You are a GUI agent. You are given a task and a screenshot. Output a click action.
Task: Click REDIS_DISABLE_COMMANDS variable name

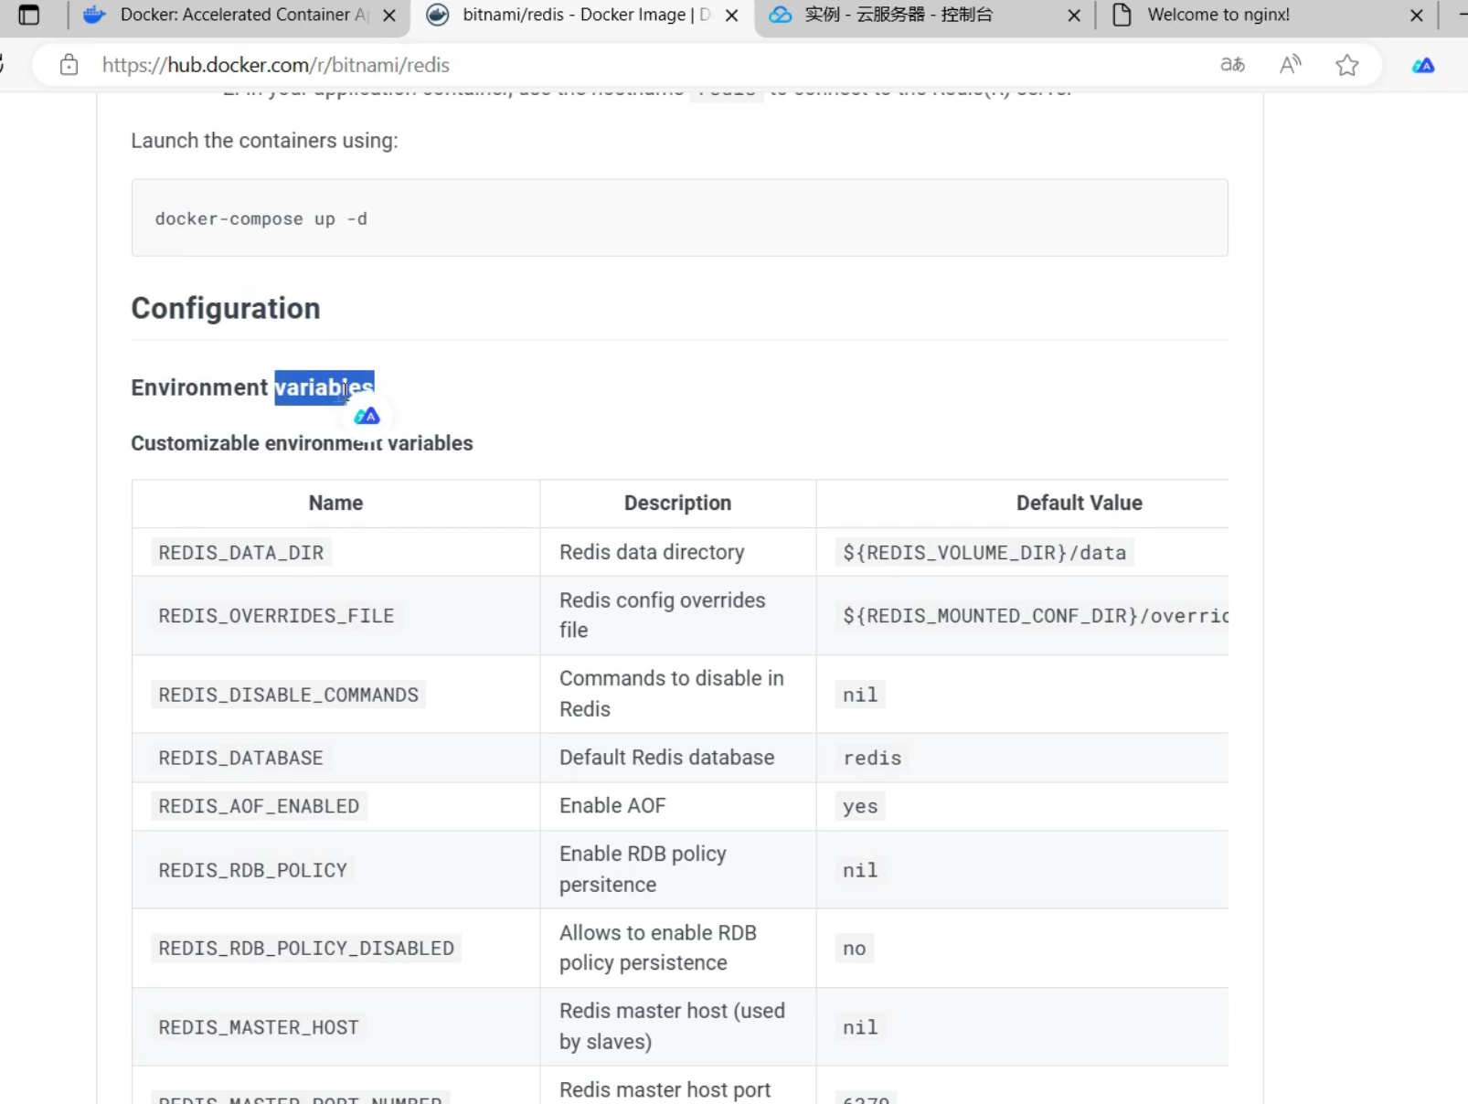point(289,695)
